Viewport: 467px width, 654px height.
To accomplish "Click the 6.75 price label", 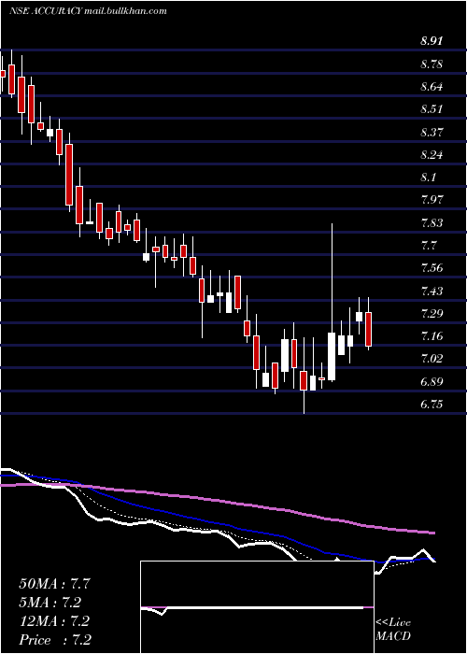I will point(432,405).
